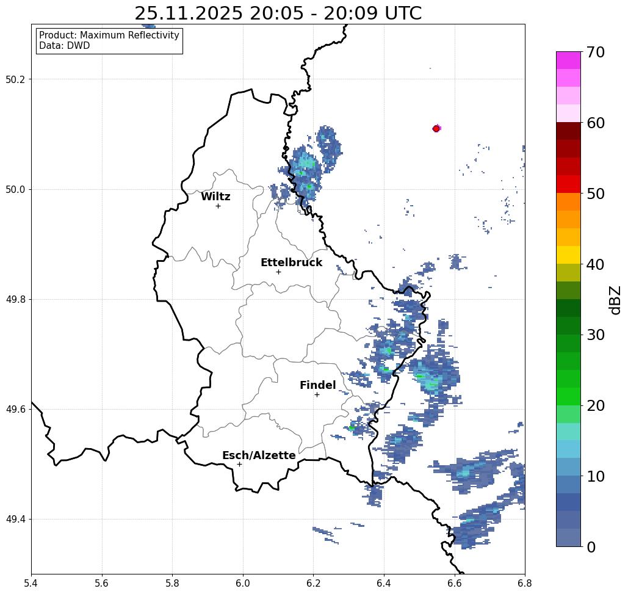This screenshot has width=628, height=594.
Task: Click the 70 value on the colorbar
Action: (x=596, y=52)
